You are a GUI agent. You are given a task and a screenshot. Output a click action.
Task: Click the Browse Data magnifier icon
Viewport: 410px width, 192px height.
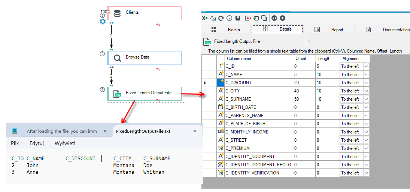tap(118, 58)
